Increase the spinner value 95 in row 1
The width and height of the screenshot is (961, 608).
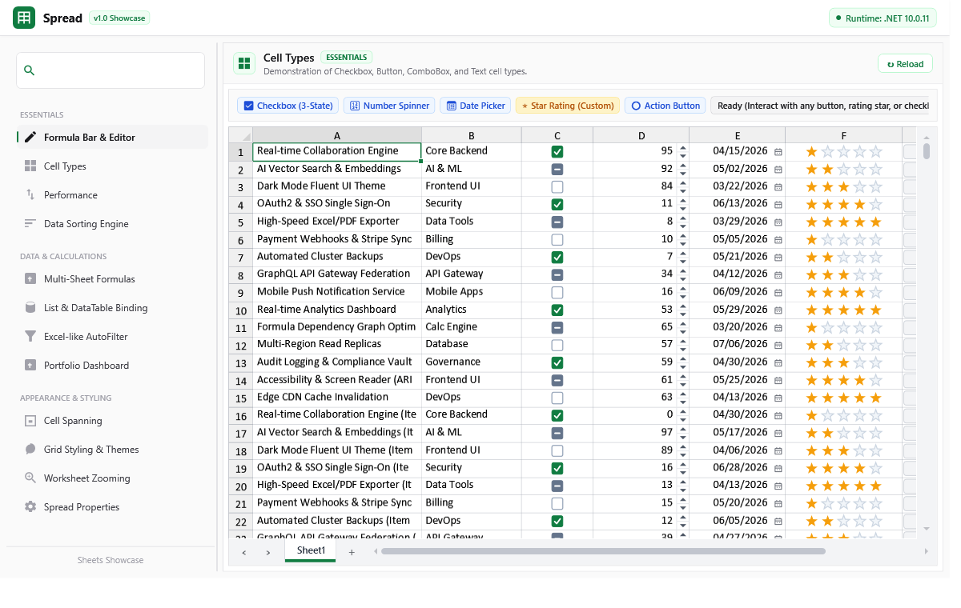pyautogui.click(x=682, y=147)
